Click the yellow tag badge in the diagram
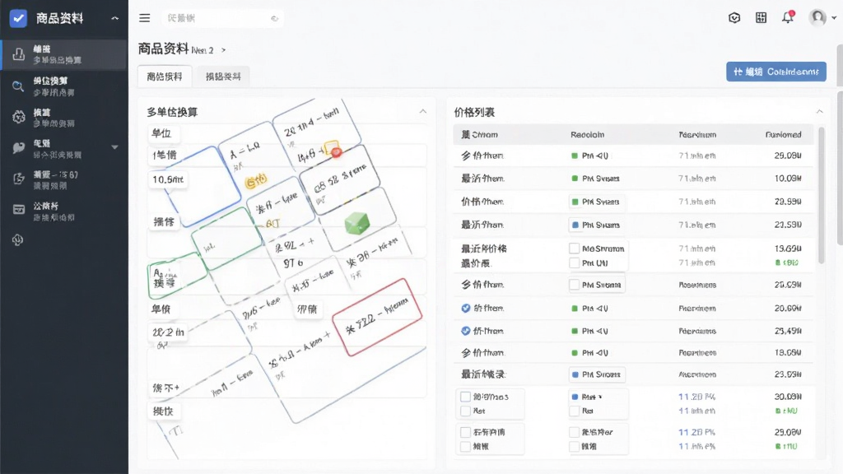 point(256,181)
